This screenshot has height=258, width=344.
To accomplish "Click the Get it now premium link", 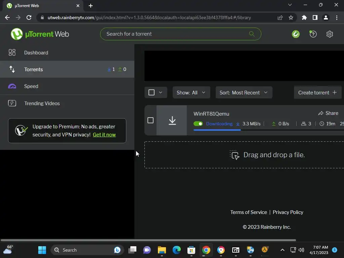I will coord(104,135).
